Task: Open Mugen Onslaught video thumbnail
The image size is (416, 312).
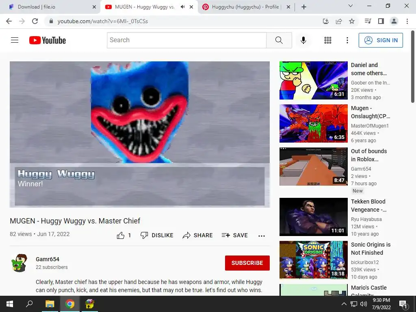Action: click(x=313, y=123)
